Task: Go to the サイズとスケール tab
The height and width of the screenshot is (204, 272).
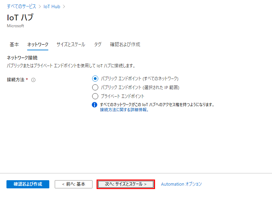Action: (71, 45)
